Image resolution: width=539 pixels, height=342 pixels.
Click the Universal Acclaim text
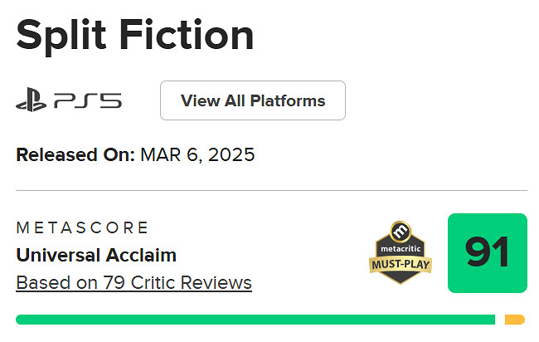pos(96,255)
